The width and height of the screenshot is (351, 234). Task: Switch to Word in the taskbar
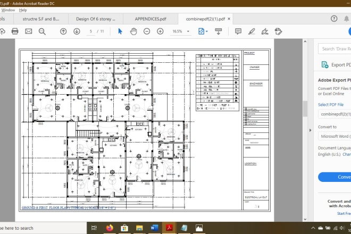(154, 228)
